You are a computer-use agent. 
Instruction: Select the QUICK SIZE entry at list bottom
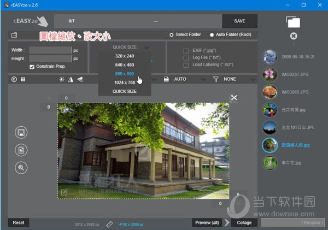click(x=125, y=91)
